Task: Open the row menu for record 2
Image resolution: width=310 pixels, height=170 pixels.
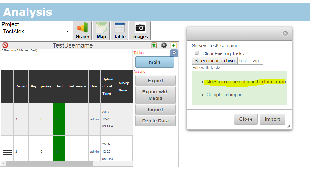Action: pyautogui.click(x=7, y=152)
